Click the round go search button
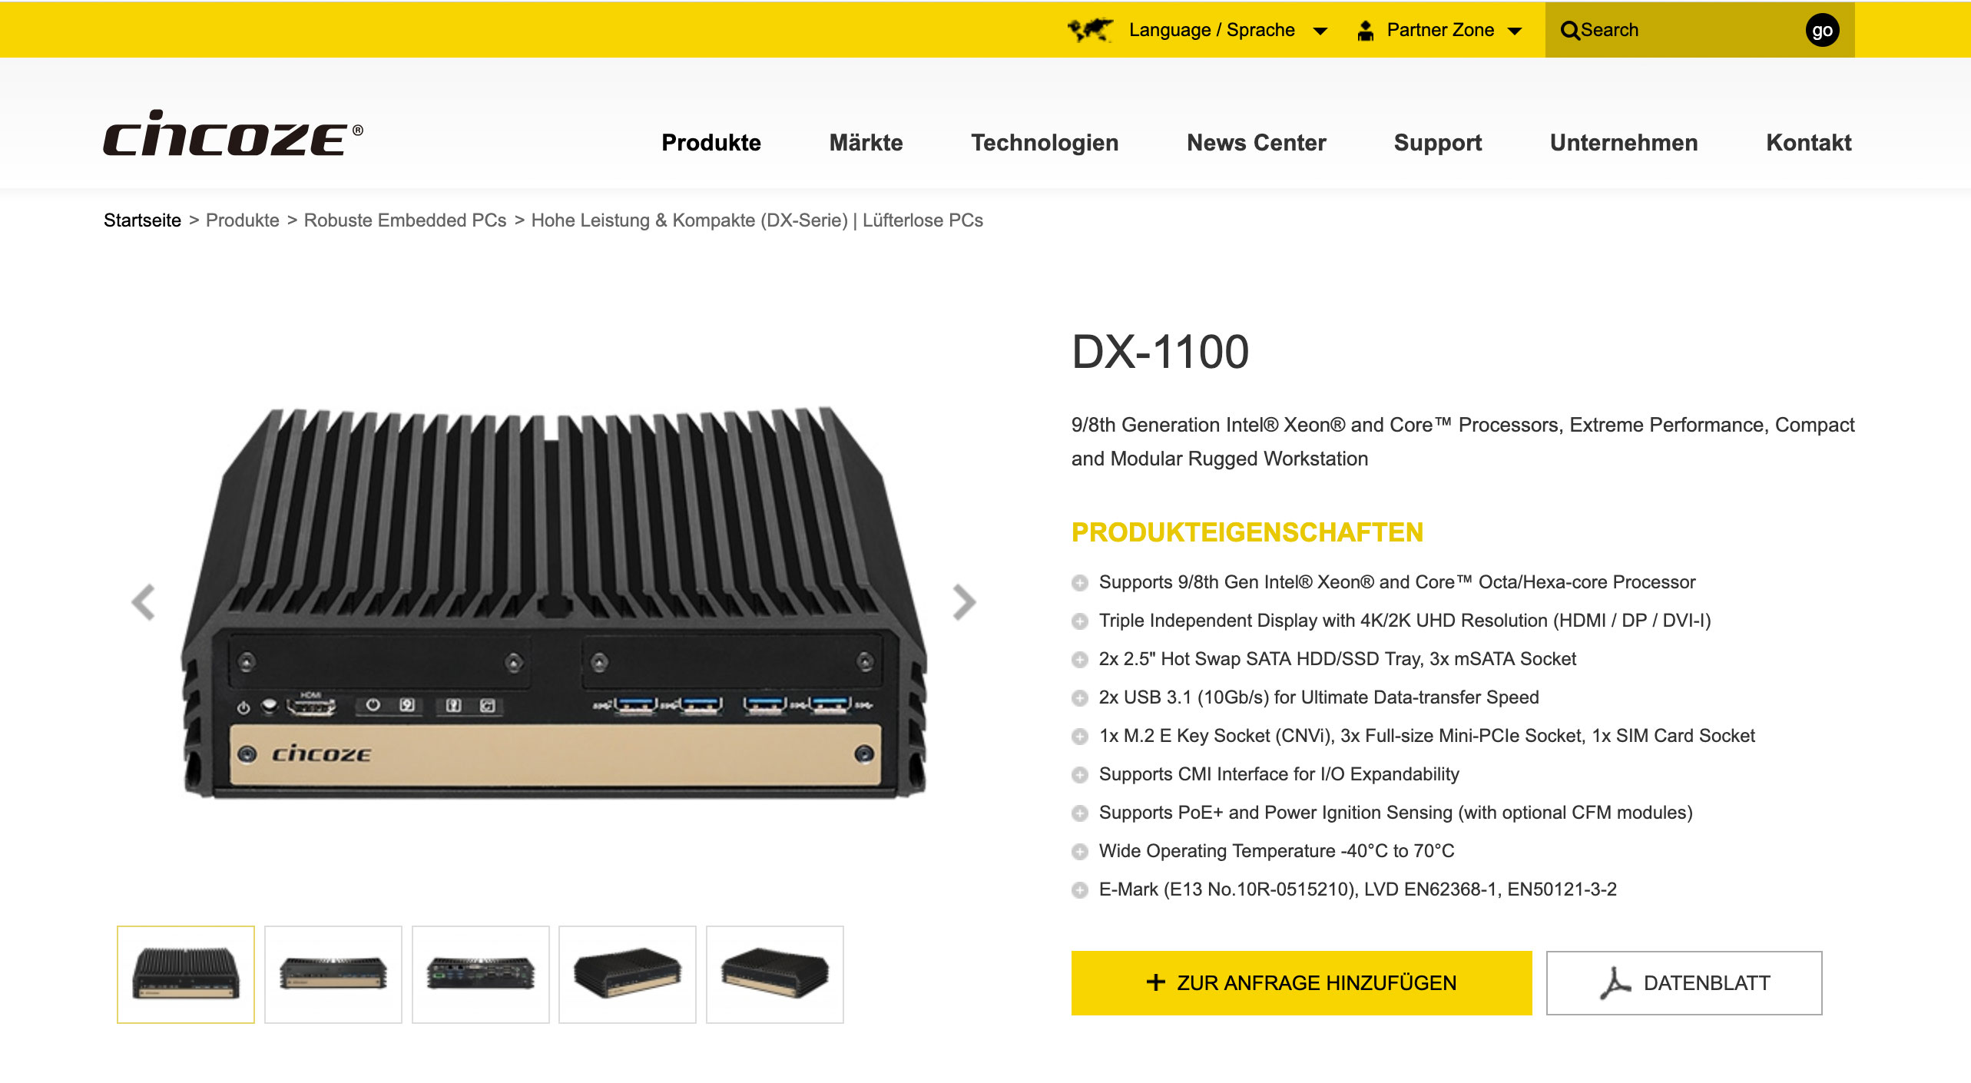1971x1083 pixels. [1822, 31]
